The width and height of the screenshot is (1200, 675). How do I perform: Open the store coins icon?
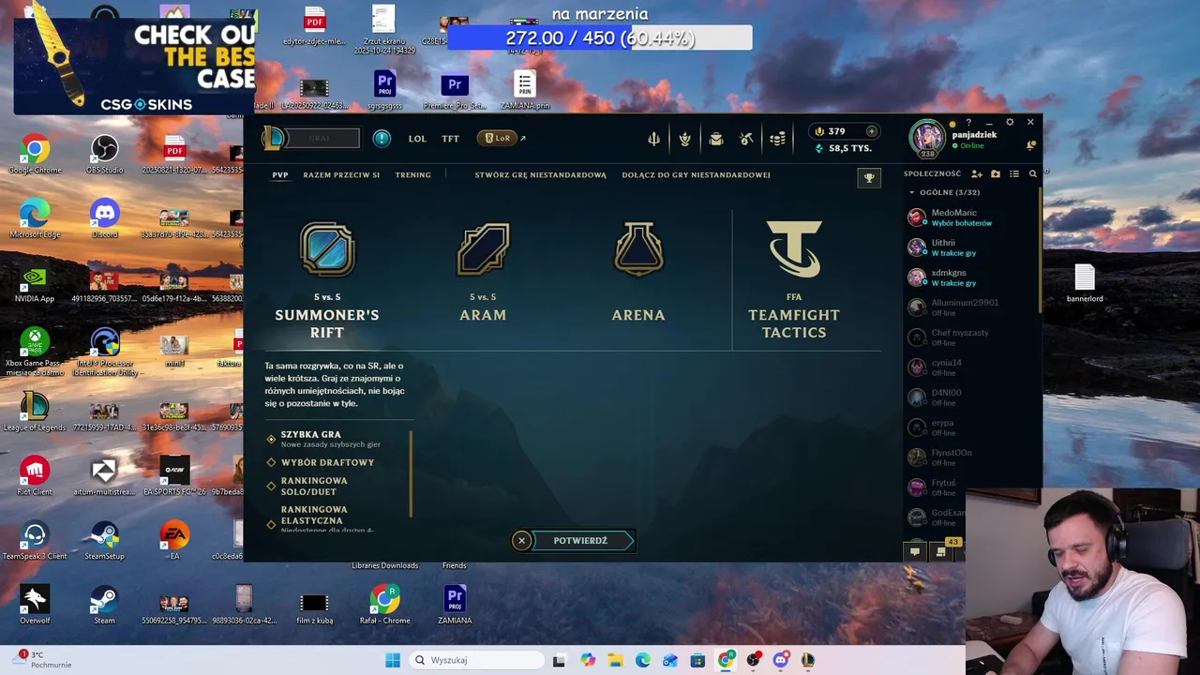(x=777, y=139)
